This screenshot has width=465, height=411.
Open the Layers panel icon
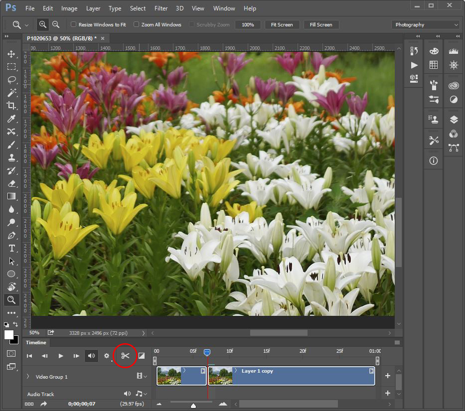click(454, 120)
